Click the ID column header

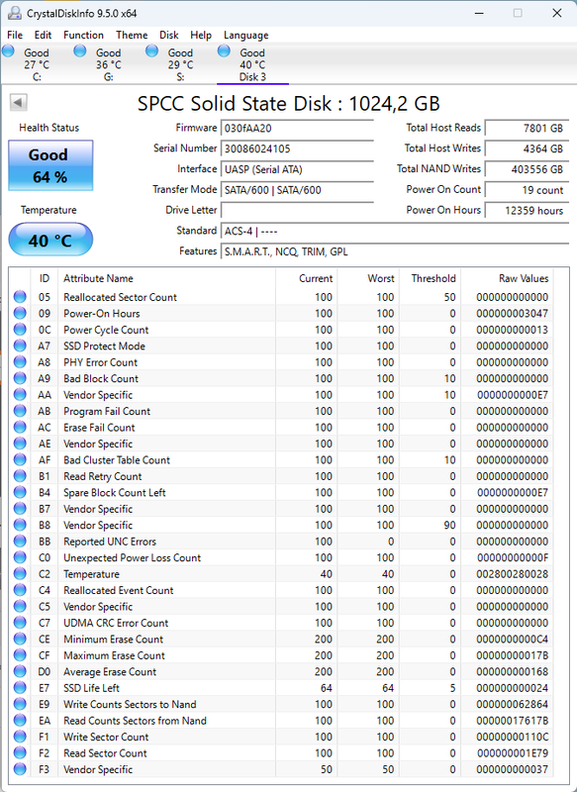(x=45, y=278)
